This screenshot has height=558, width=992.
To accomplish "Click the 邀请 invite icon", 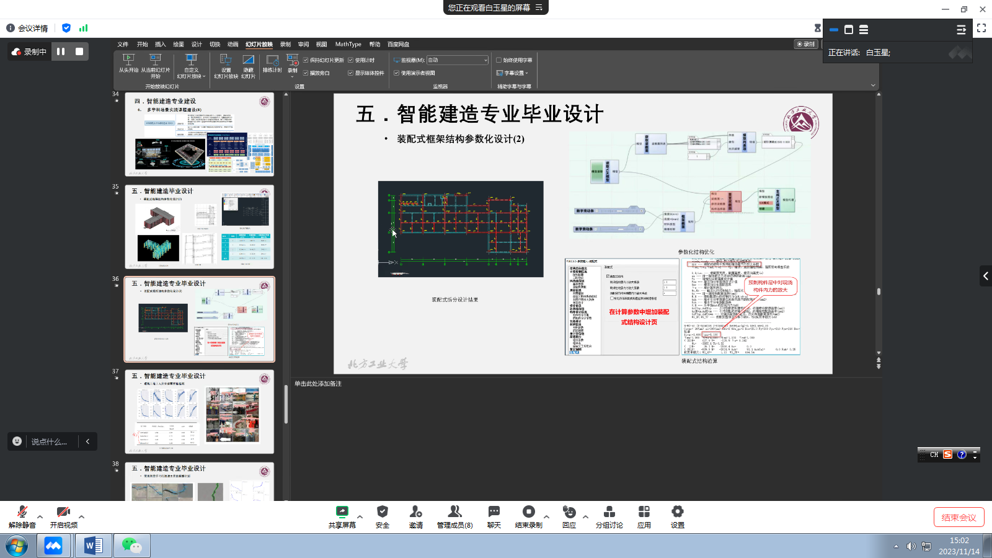I will click(415, 512).
